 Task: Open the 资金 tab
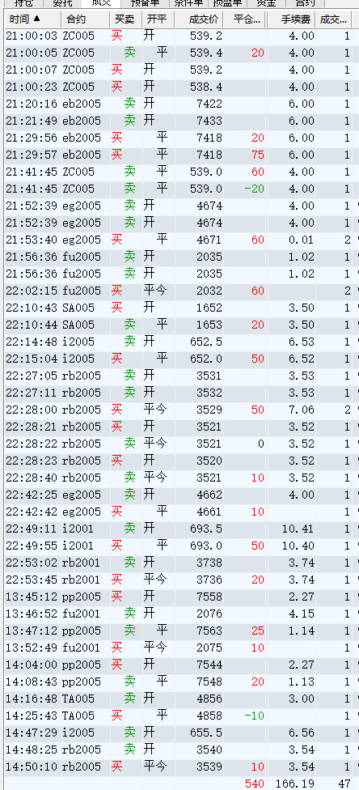[266, 3]
